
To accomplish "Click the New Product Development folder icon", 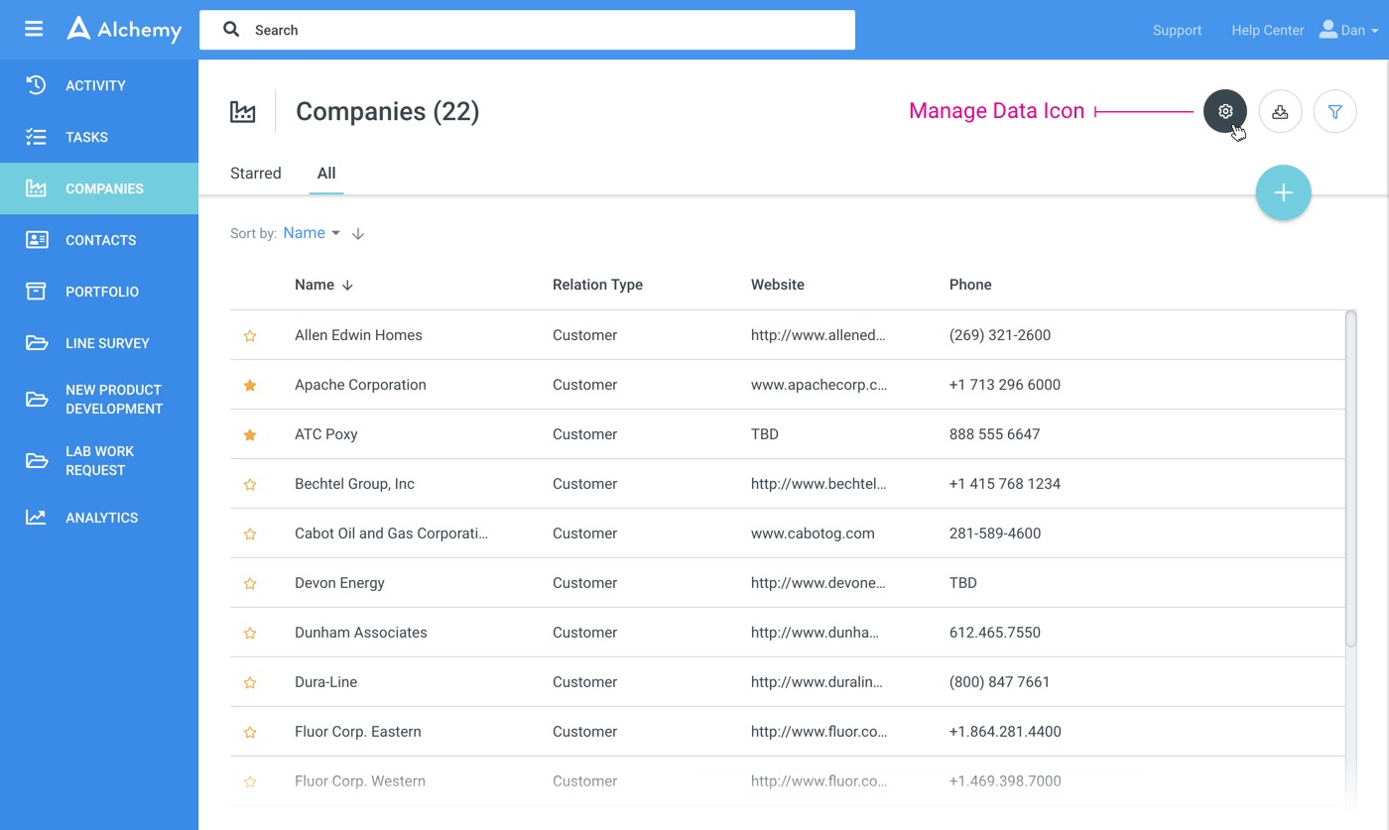I will point(36,399).
